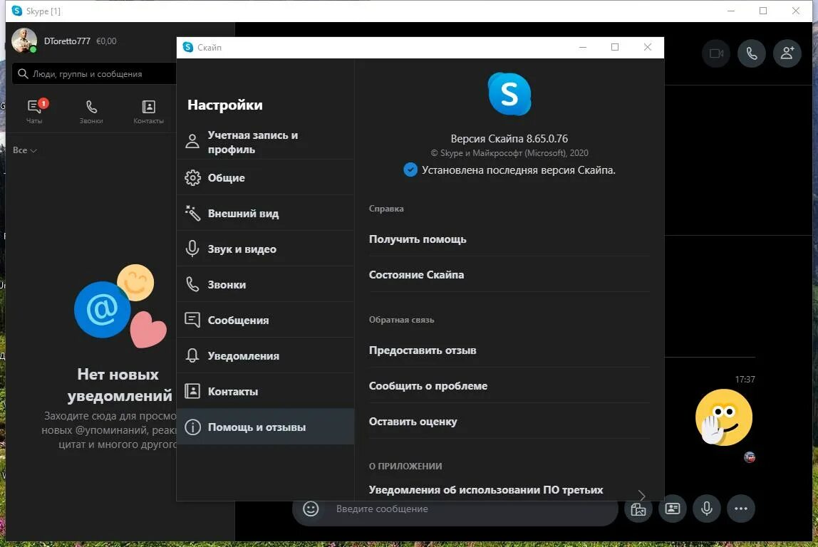Start an audio call with the phone icon
The image size is (818, 547).
click(x=751, y=53)
